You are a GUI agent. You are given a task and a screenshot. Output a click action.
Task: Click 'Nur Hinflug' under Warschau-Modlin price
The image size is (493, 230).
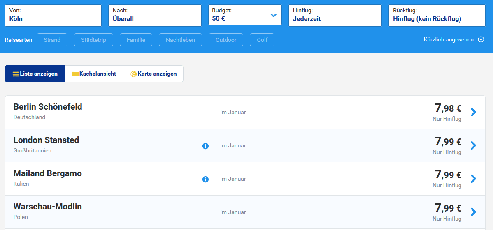tap(447, 218)
